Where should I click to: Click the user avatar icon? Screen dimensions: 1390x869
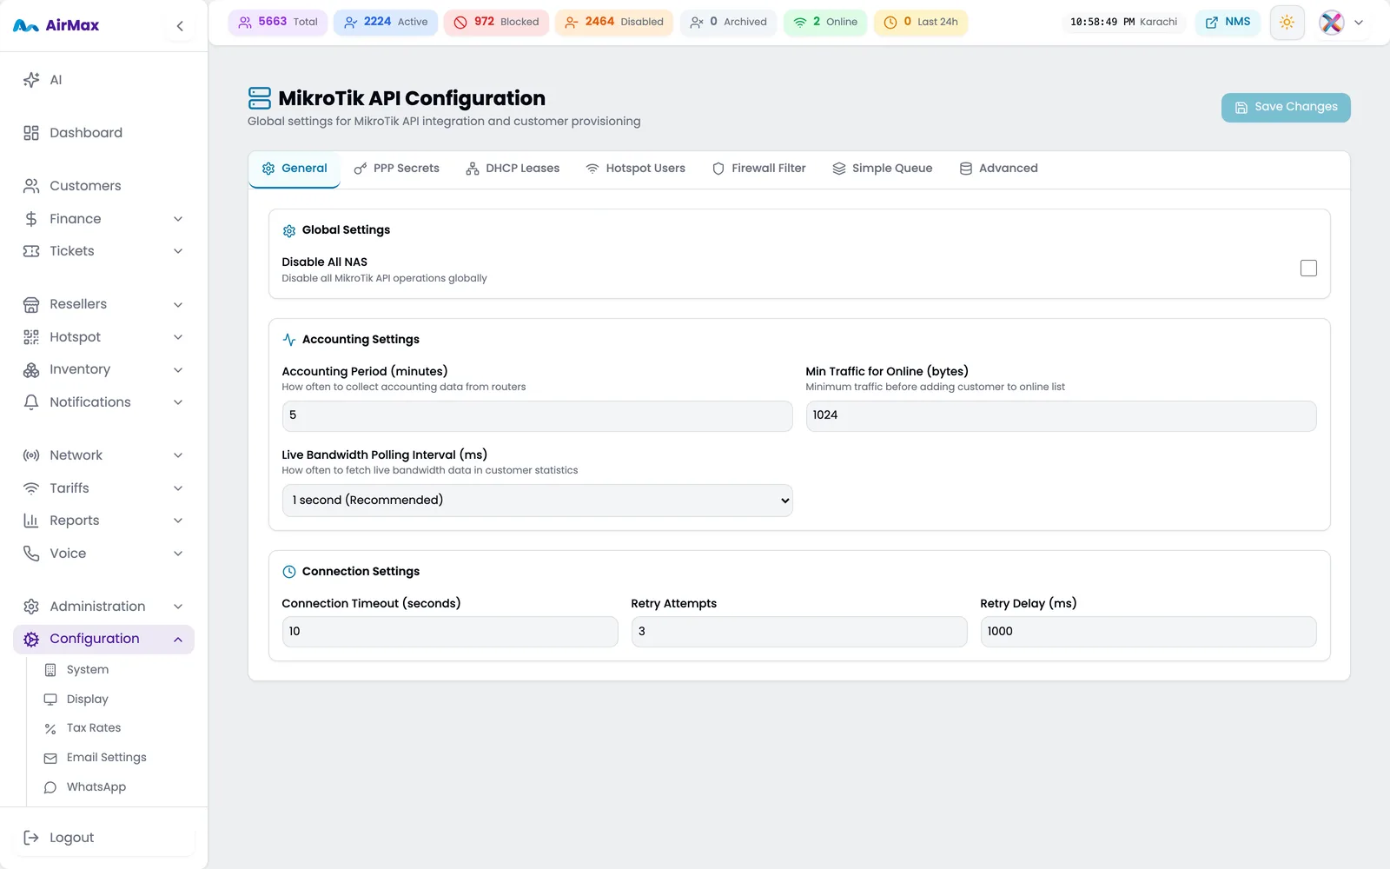(x=1332, y=23)
